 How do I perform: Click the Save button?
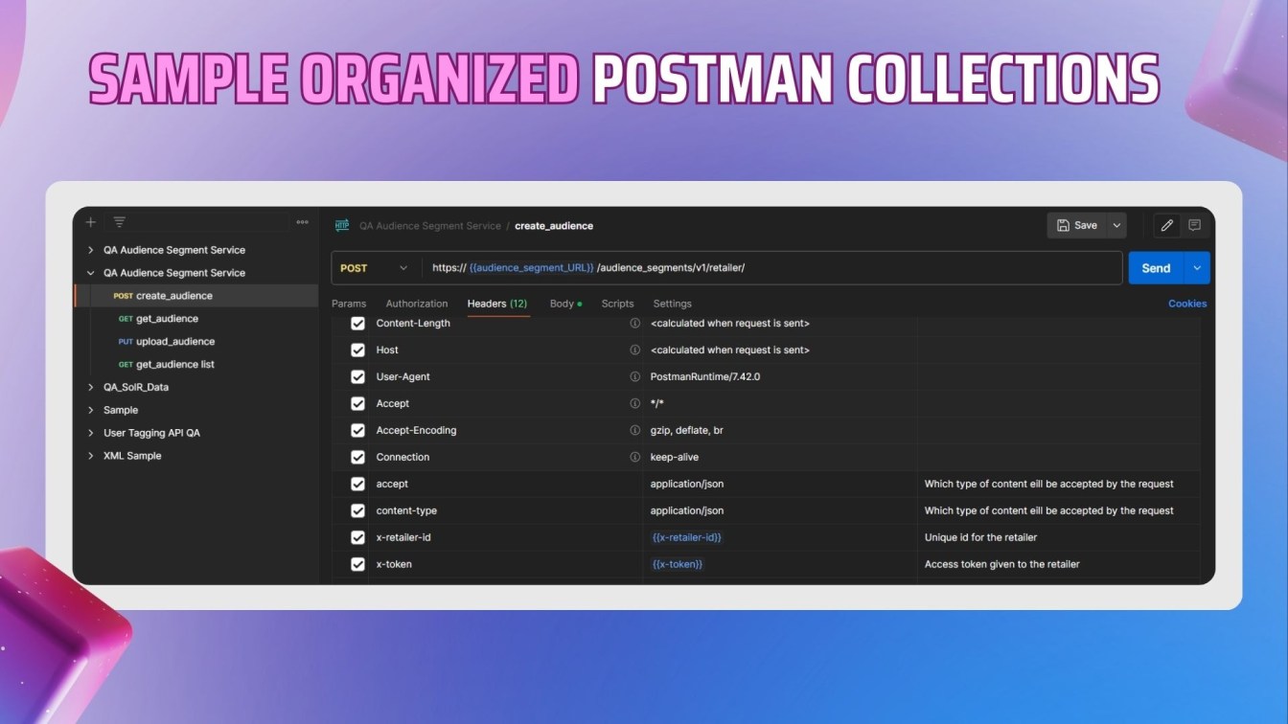pyautogui.click(x=1077, y=225)
